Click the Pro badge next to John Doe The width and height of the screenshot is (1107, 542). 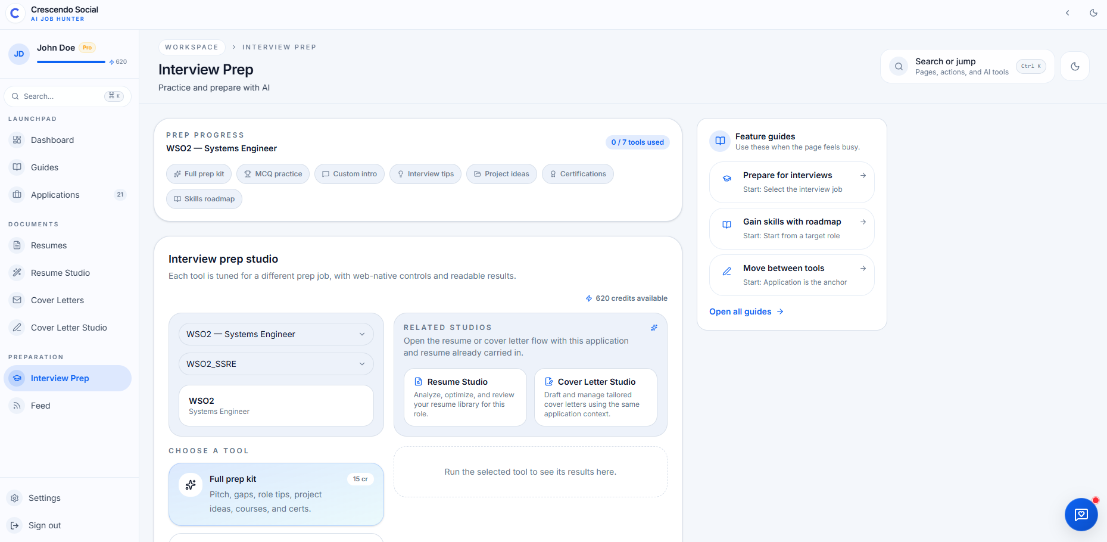(x=88, y=48)
